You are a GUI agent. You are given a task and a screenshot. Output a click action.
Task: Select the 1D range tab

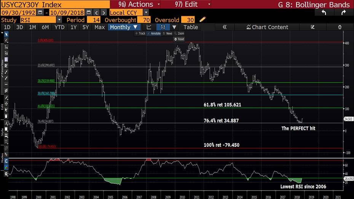tap(7, 27)
